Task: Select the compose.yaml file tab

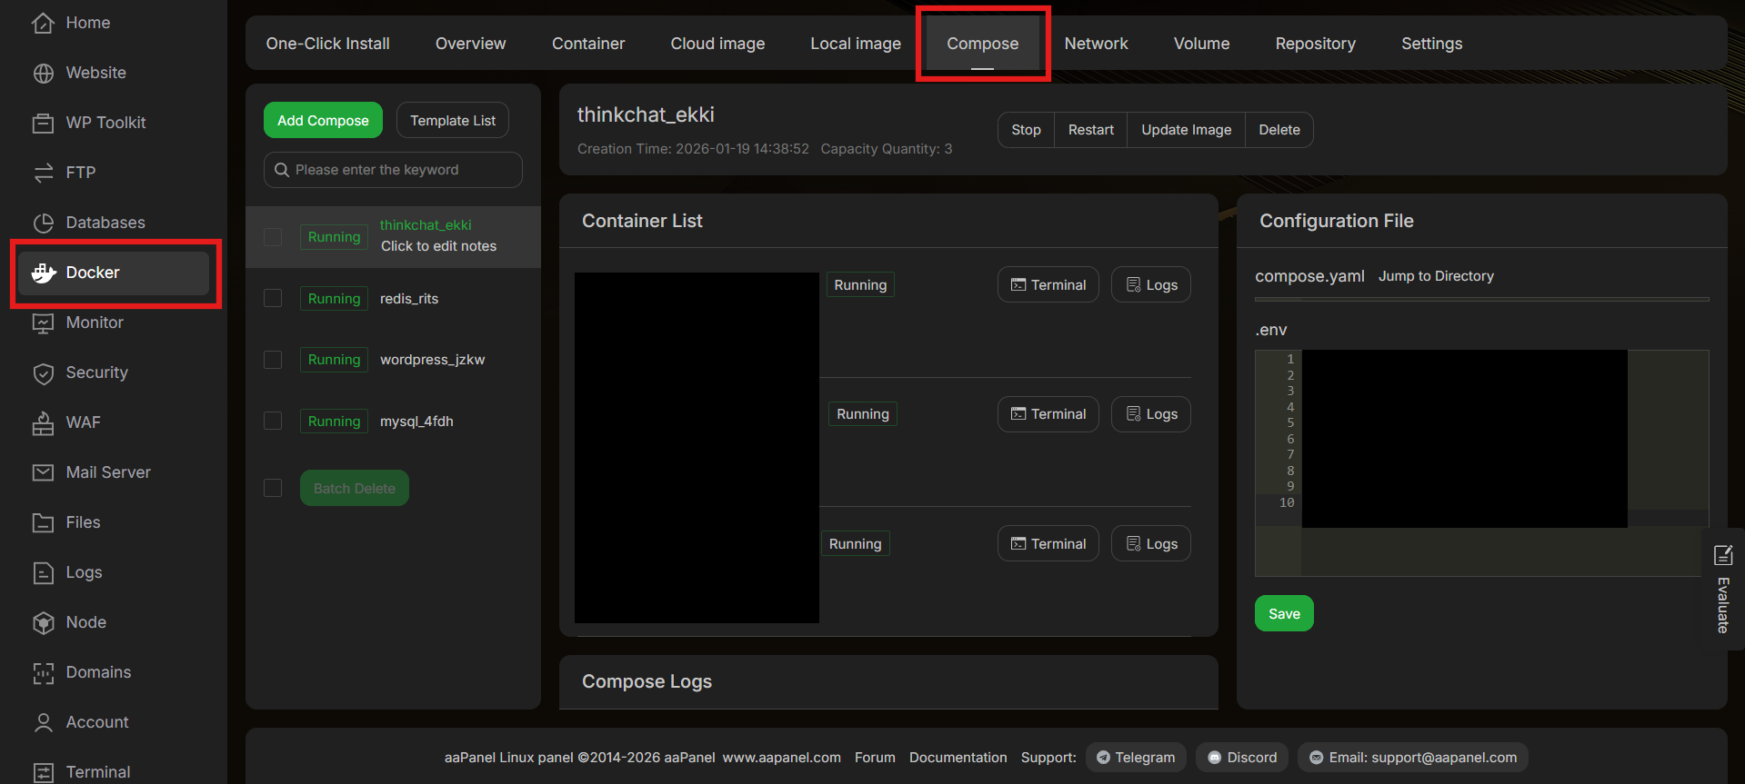Action: pos(1309,276)
